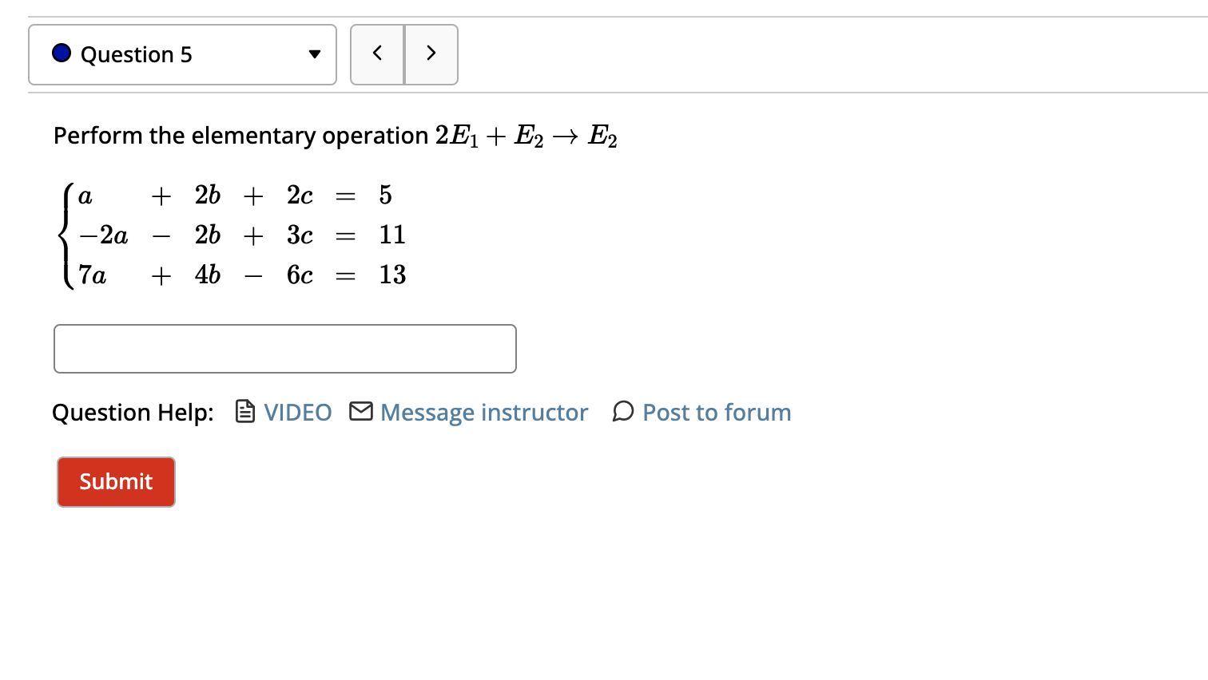The image size is (1208, 680).
Task: Open the Post to forum link
Action: tap(716, 412)
